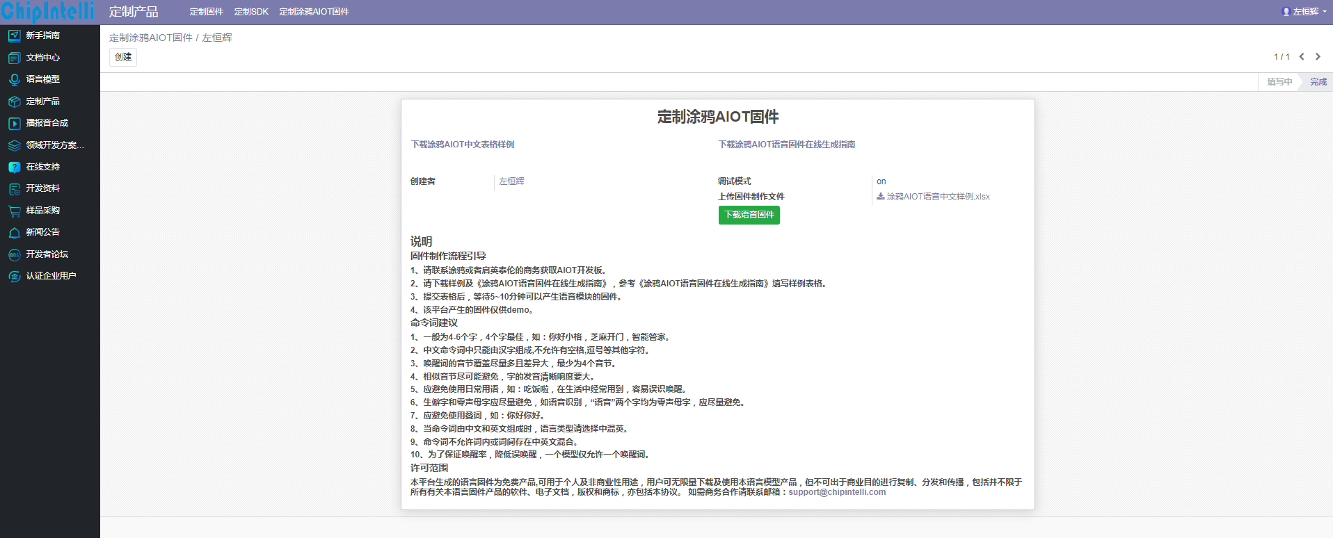Click the 定制产品 header title

coord(134,12)
